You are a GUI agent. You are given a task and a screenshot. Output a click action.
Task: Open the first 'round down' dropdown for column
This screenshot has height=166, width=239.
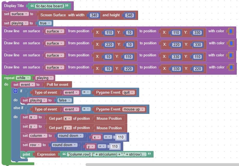click(x=71, y=136)
